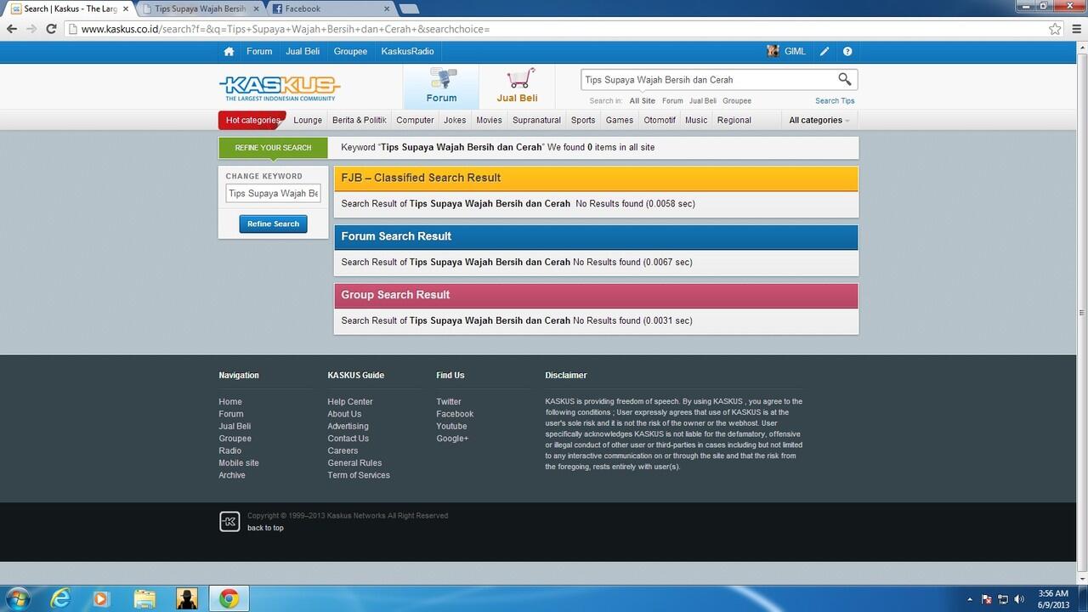1088x612 pixels.
Task: Open the pencil compose icon in top bar
Action: [x=824, y=52]
